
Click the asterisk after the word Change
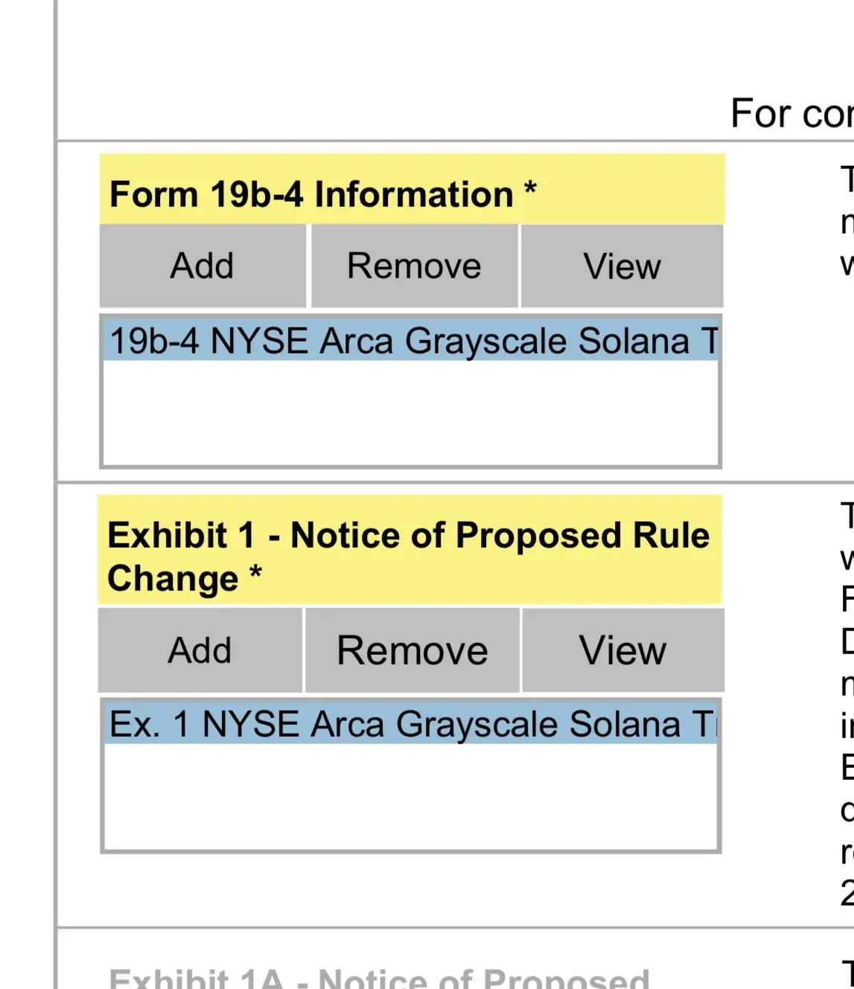click(x=255, y=572)
